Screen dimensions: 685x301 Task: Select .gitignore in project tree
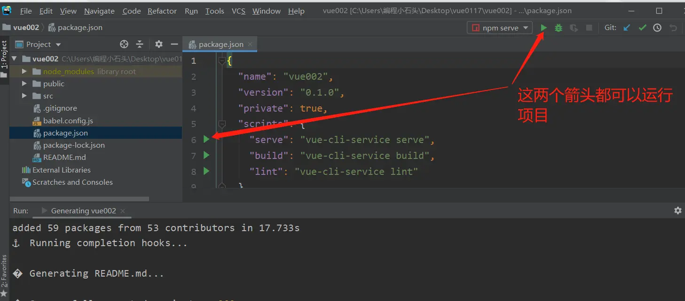(x=60, y=108)
